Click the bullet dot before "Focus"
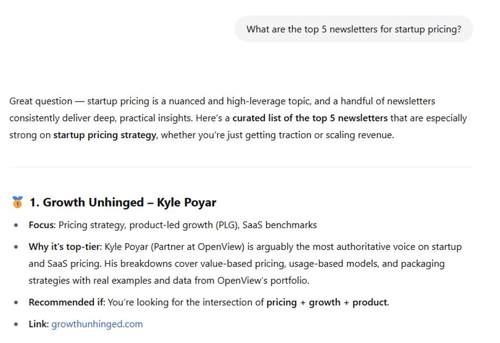This screenshot has height=343, width=500. [16, 225]
